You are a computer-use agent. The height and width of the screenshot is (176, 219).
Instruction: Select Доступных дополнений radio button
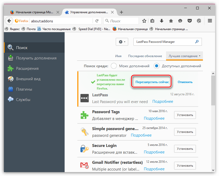click(156, 66)
